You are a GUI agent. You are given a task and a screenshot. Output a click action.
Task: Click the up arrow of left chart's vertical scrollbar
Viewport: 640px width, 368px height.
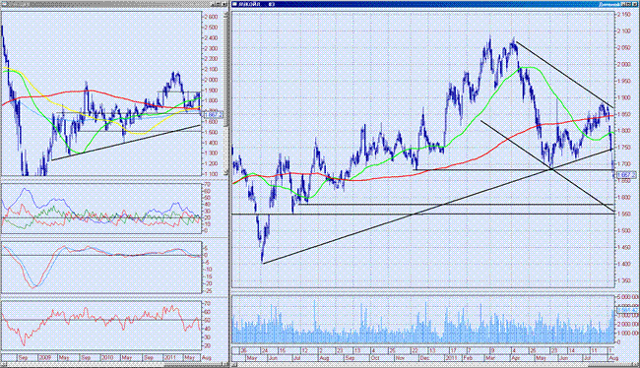pyautogui.click(x=226, y=14)
